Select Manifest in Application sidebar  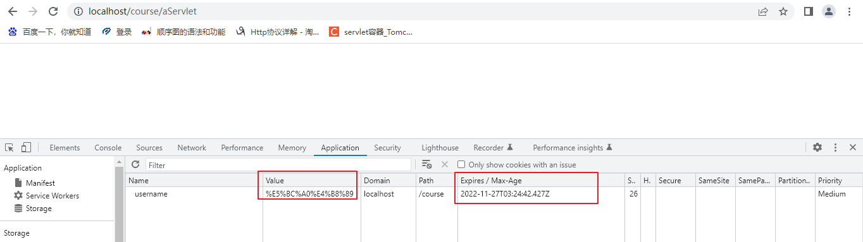click(40, 183)
